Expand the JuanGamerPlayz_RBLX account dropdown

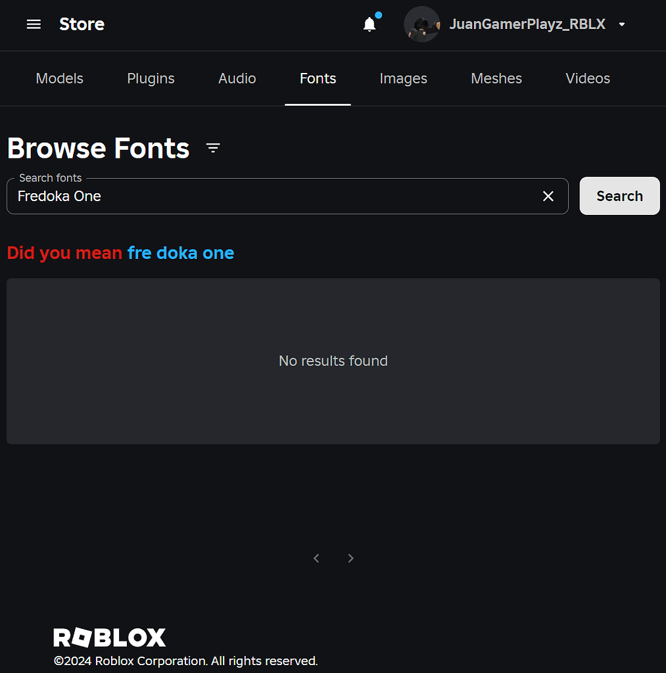(621, 24)
